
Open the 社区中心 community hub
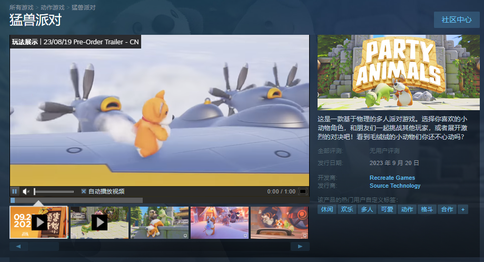(x=456, y=20)
